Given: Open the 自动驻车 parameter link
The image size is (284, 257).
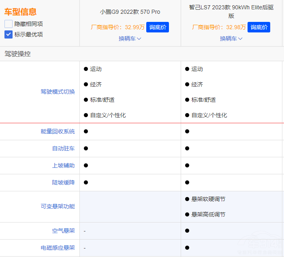Looking at the screenshot, I should tap(63, 148).
